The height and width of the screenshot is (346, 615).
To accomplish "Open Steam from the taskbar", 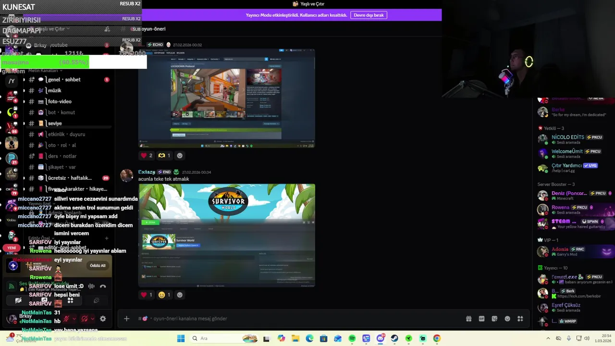I will tap(394, 338).
